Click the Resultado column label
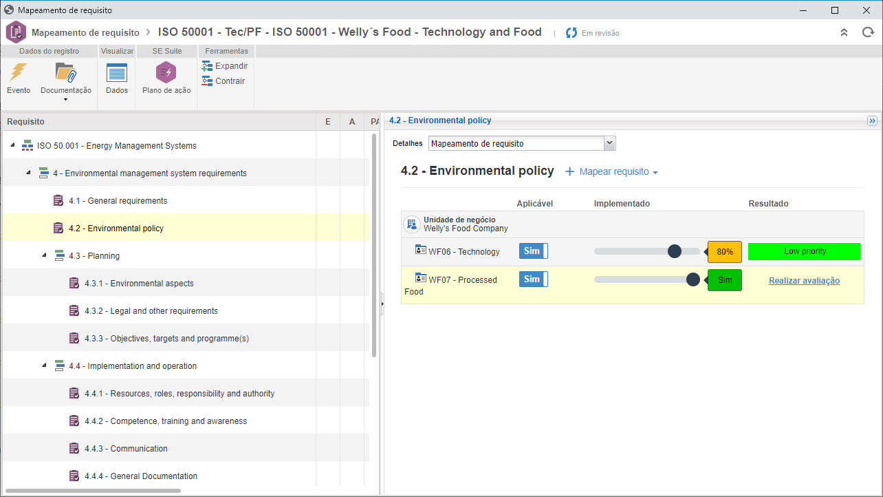Image resolution: width=883 pixels, height=497 pixels. point(769,204)
